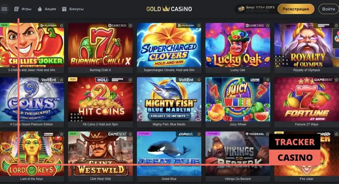Click the Войти login button

tap(328, 9)
